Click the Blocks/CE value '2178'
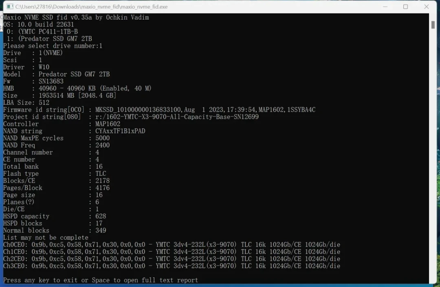 [102, 181]
